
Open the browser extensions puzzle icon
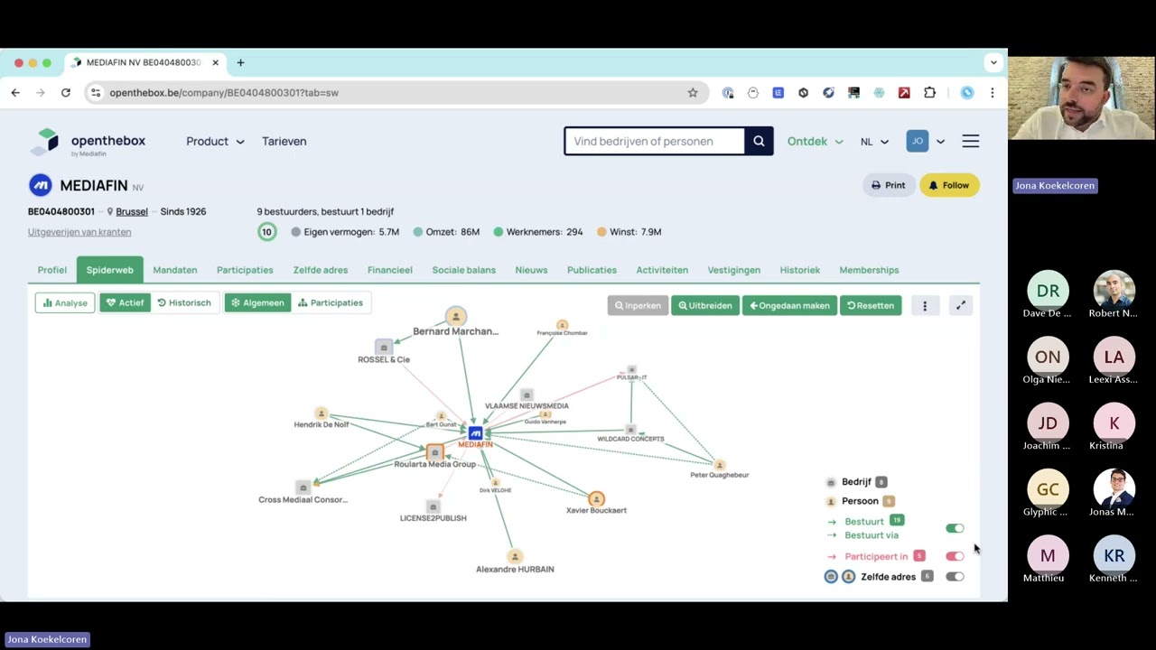pyautogui.click(x=929, y=92)
